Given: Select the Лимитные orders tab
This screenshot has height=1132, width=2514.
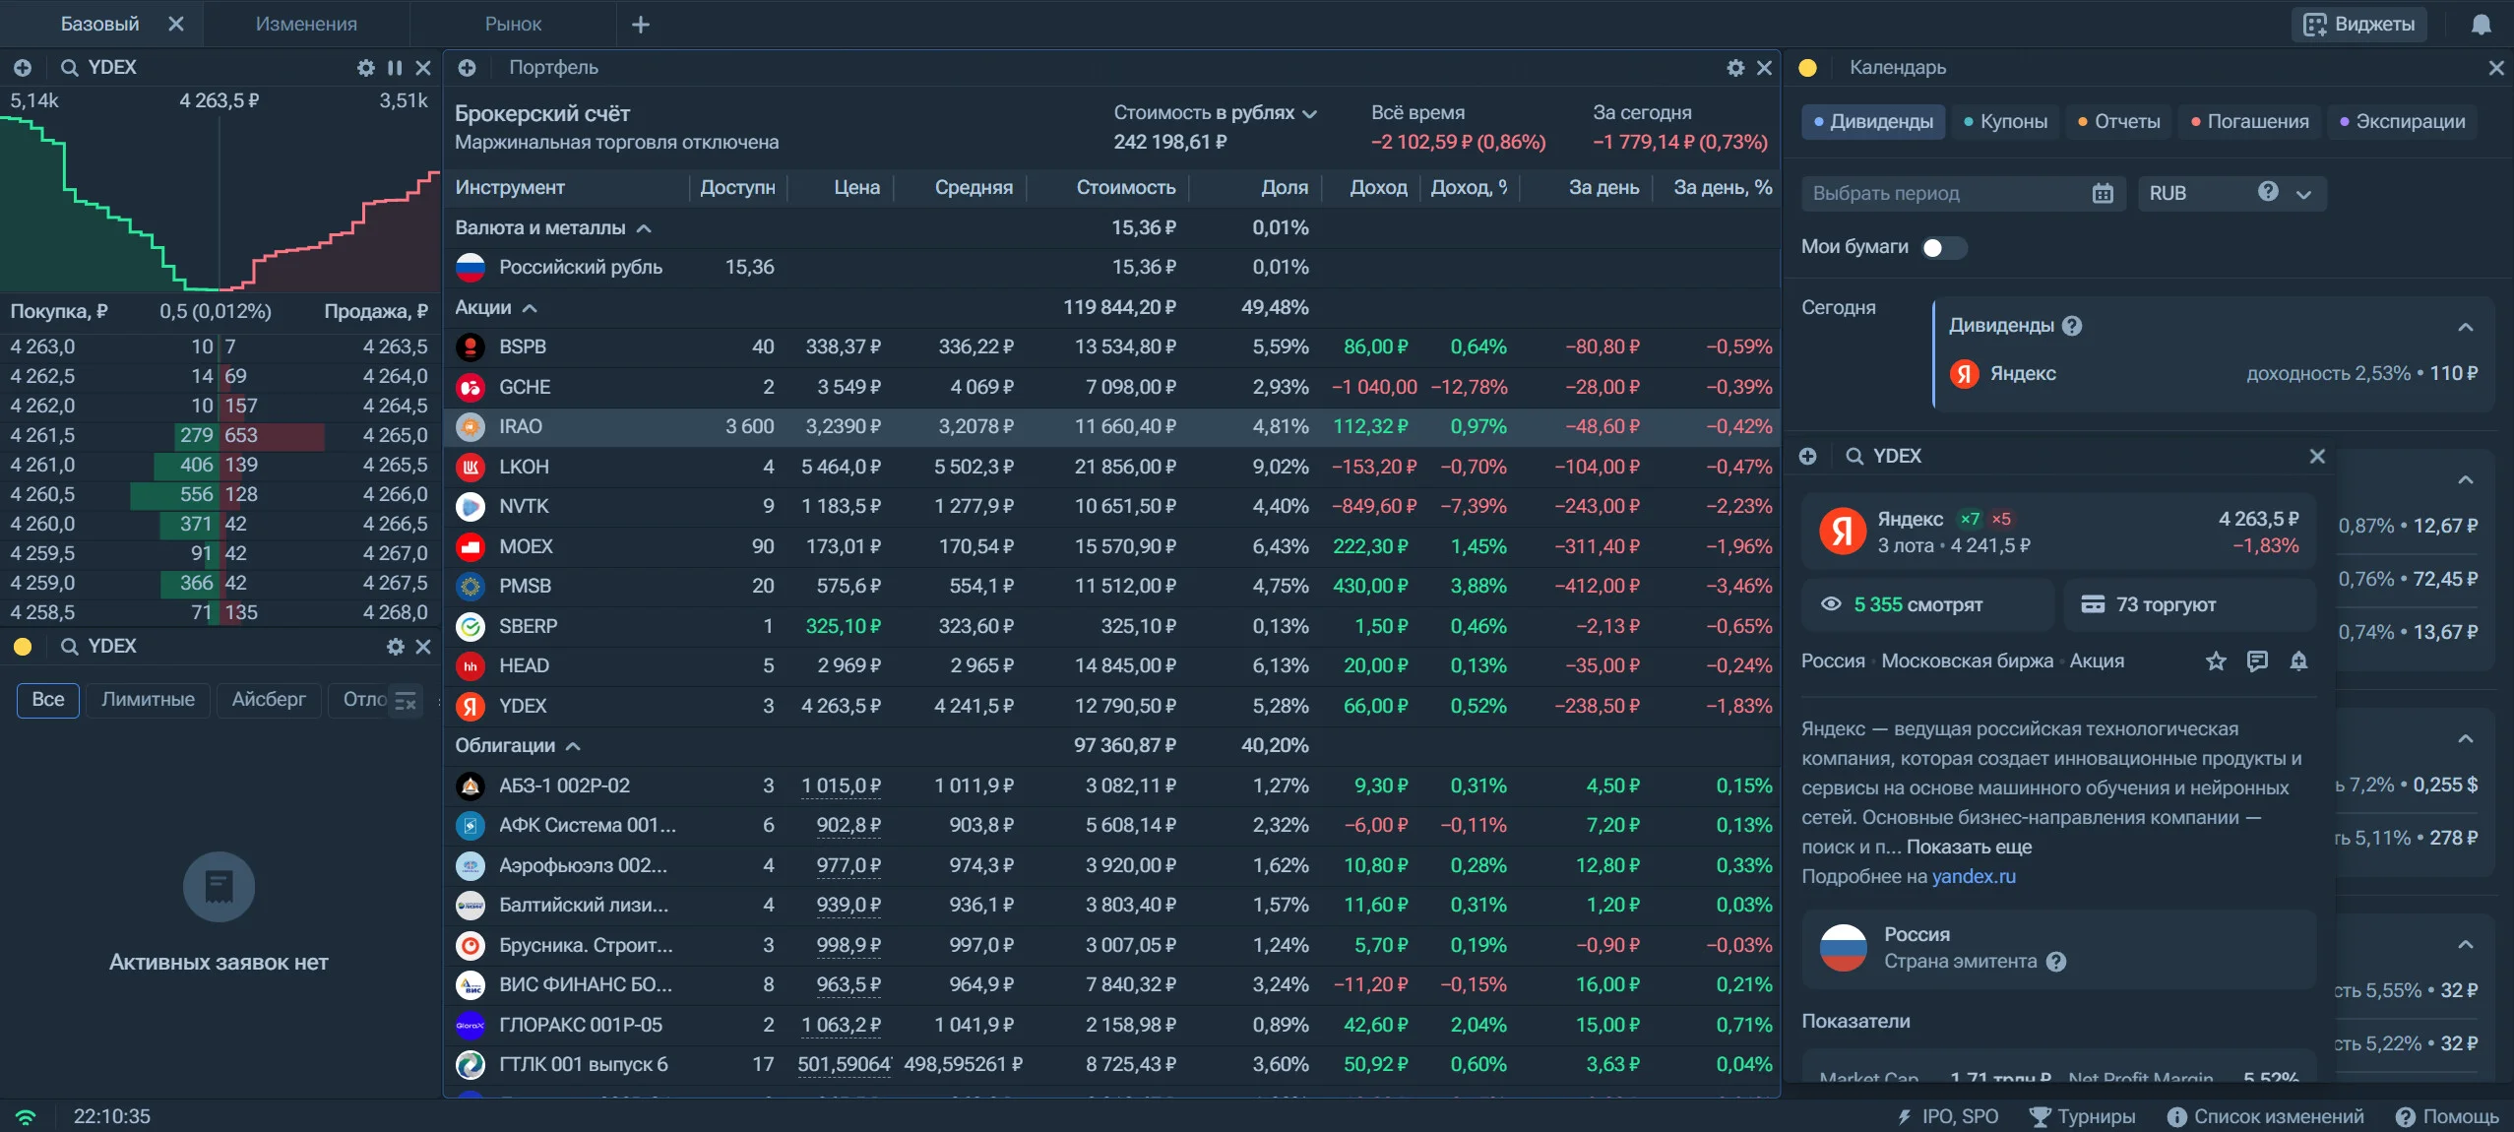Looking at the screenshot, I should [148, 700].
